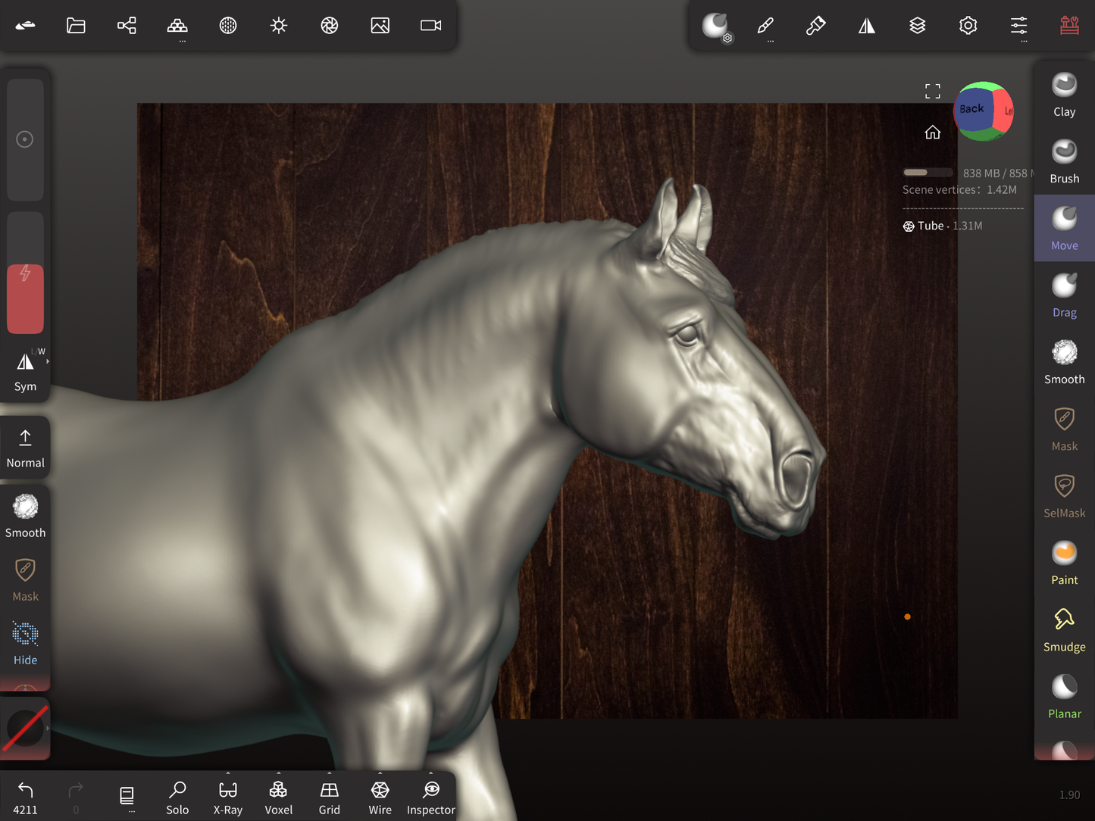Open the camera settings icon
The width and height of the screenshot is (1095, 821).
pos(430,26)
